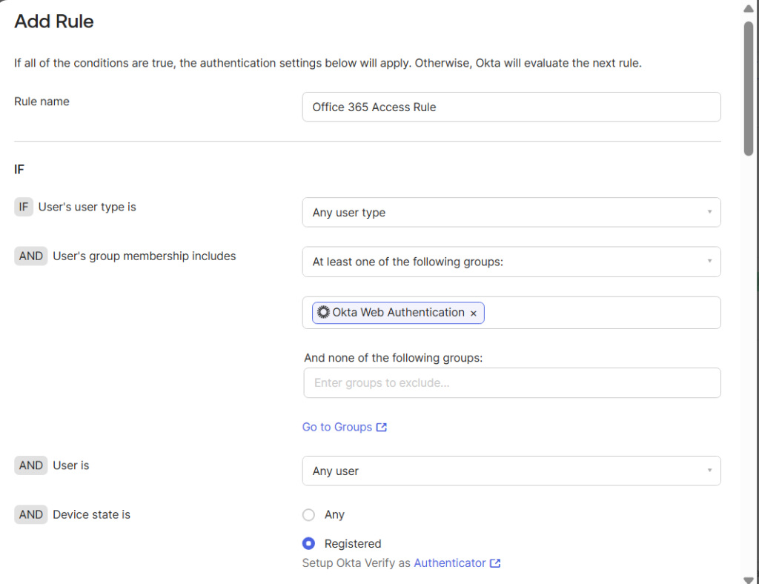Click external link icon beside Go to Groups
Image resolution: width=759 pixels, height=584 pixels.
click(382, 428)
